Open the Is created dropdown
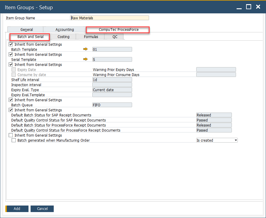266x218 pixels. tap(236, 140)
